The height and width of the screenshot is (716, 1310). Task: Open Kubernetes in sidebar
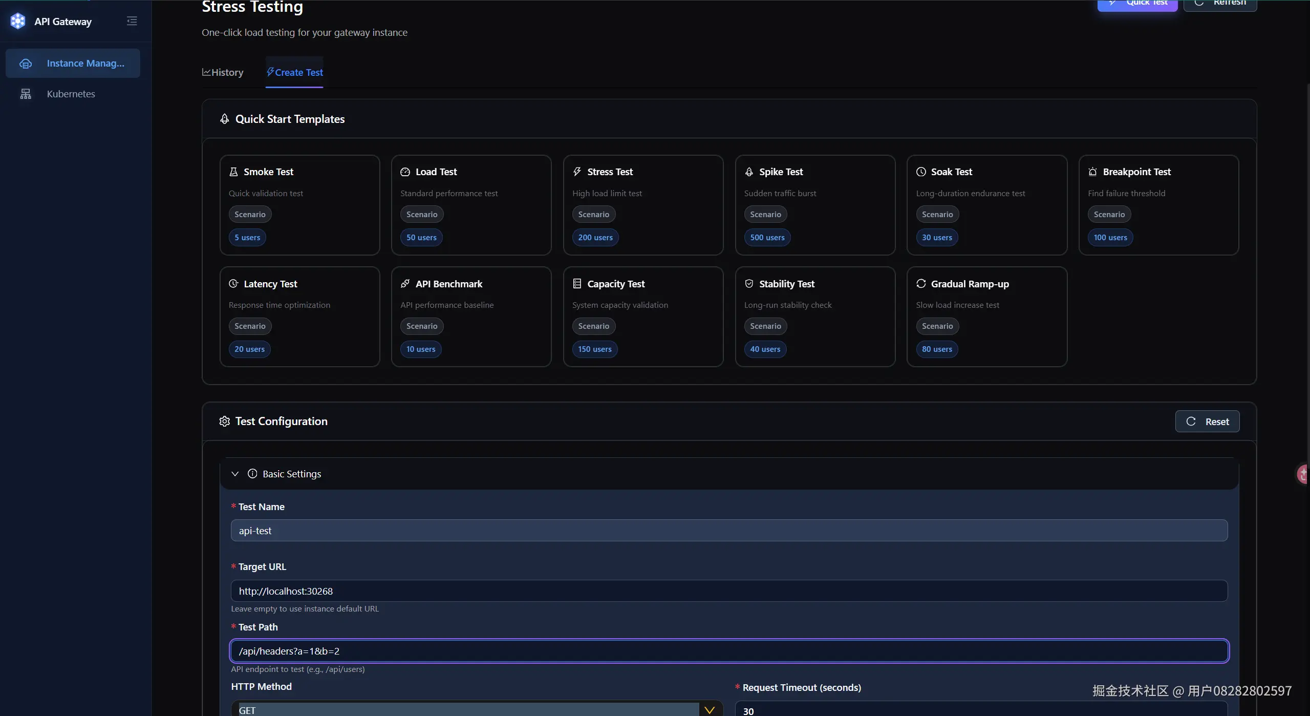tap(73, 94)
